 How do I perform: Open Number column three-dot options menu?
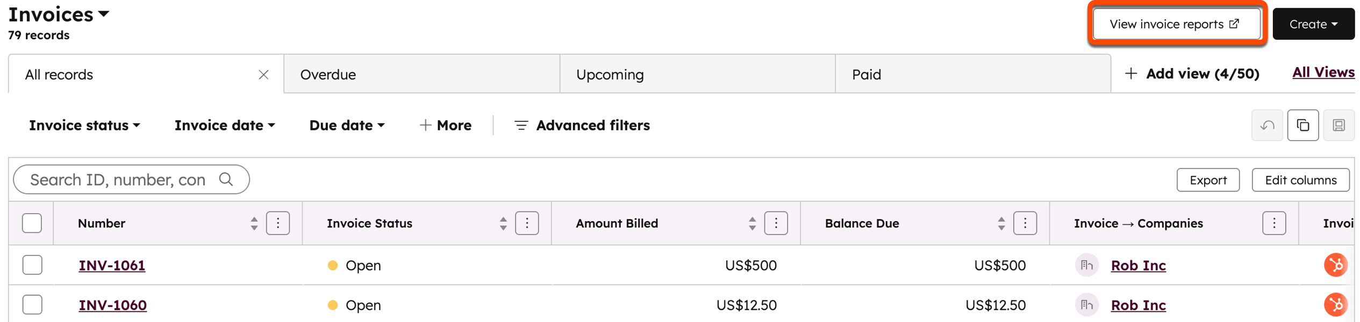278,223
